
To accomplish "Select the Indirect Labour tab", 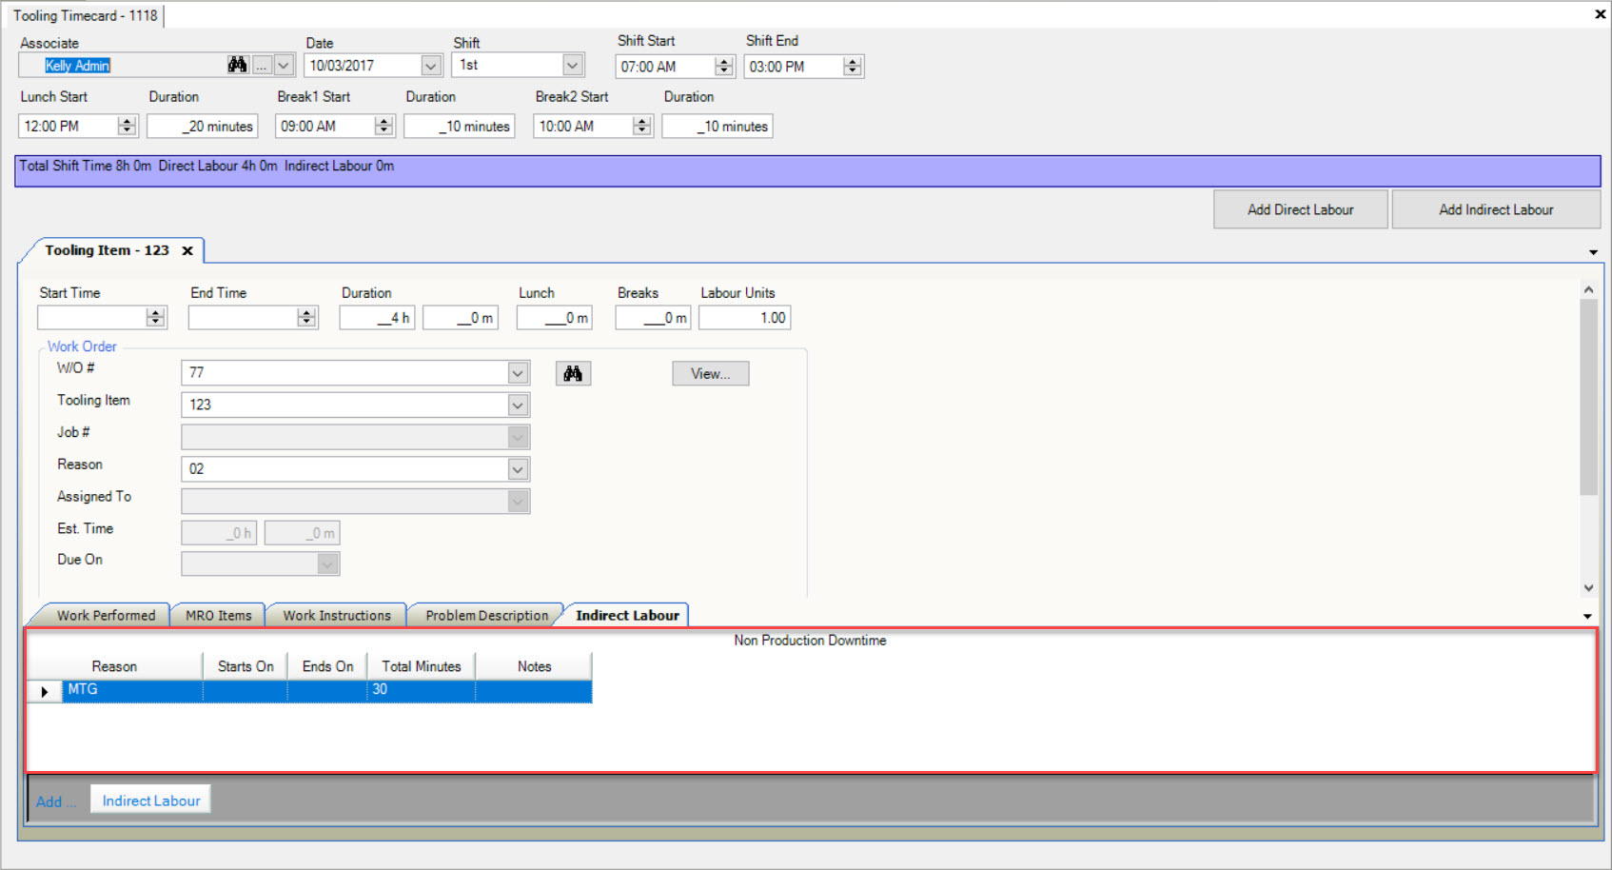I will pos(627,616).
